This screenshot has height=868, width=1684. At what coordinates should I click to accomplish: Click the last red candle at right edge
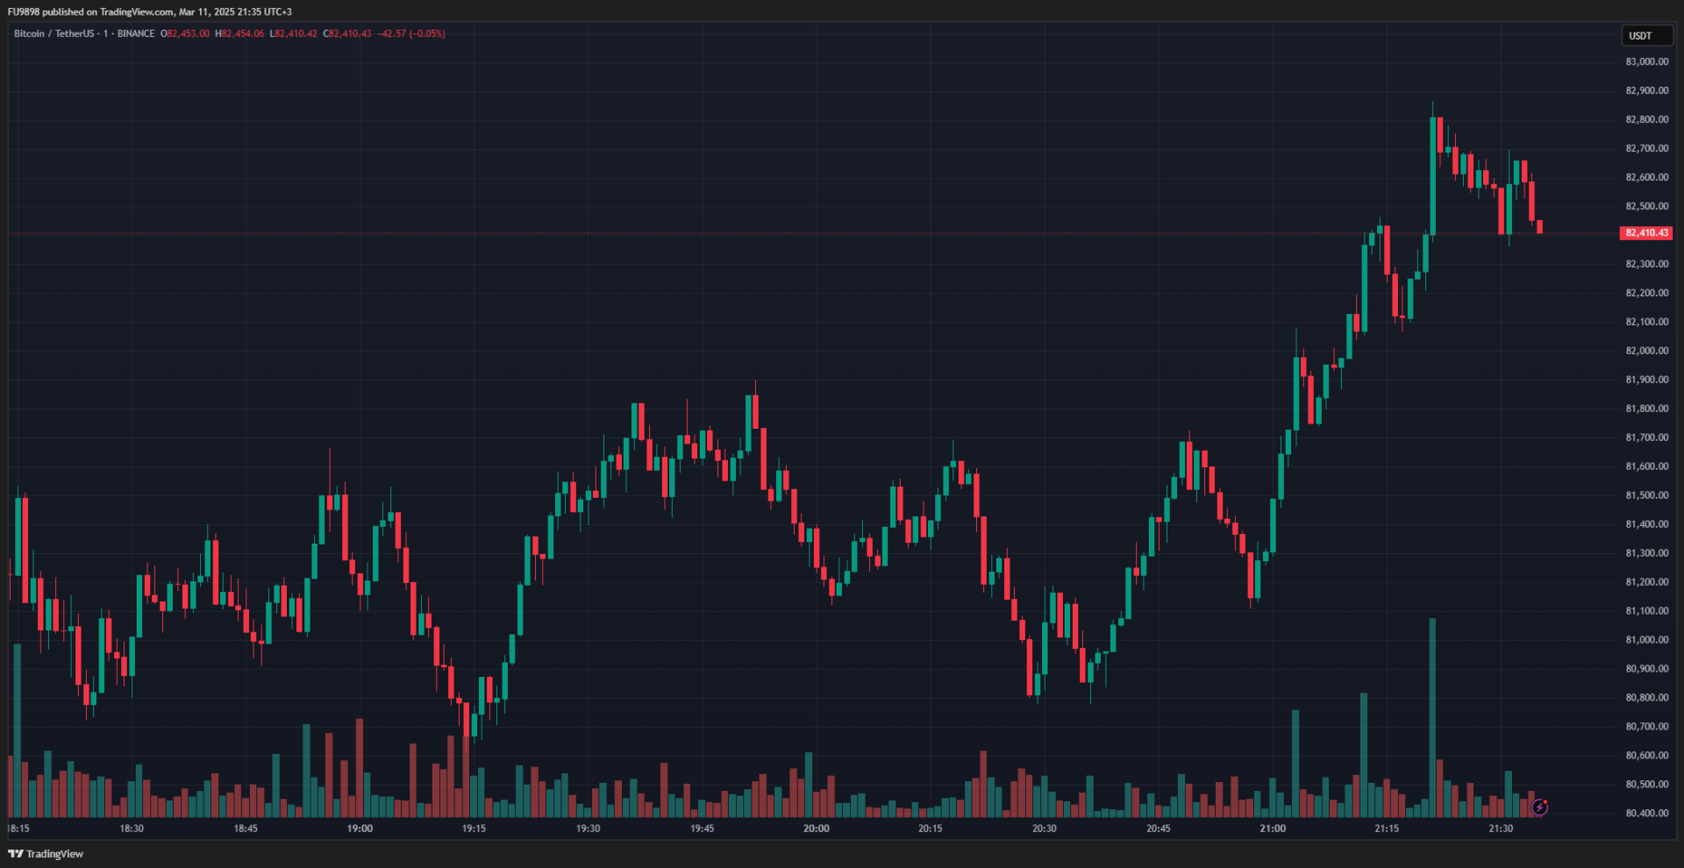(x=1539, y=227)
